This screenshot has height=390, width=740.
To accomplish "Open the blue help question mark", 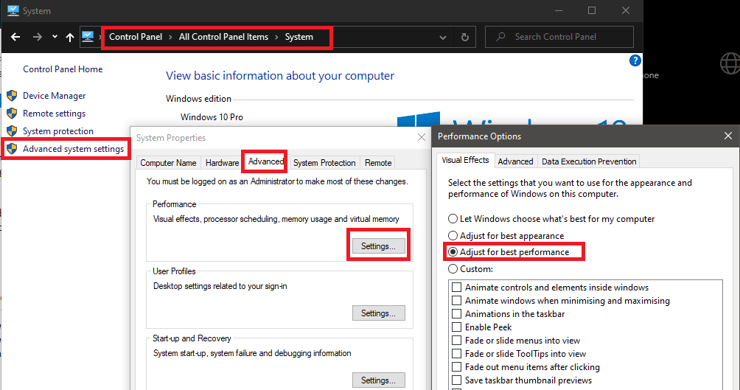I will [635, 60].
